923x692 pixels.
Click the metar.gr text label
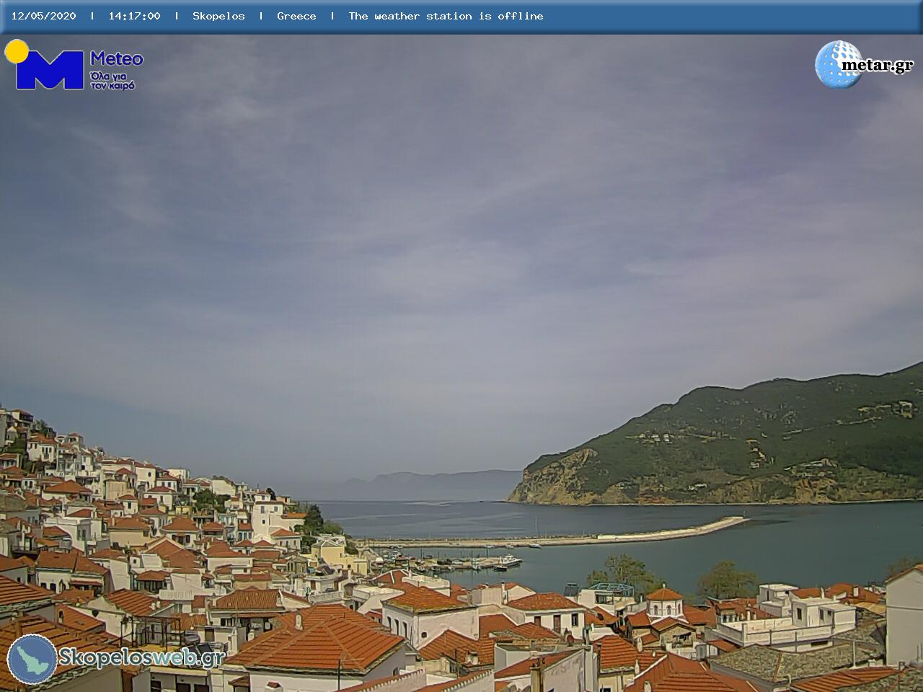pyautogui.click(x=877, y=65)
